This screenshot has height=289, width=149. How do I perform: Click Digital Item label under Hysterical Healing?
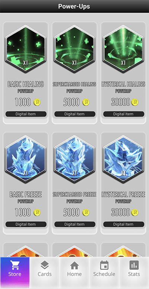pyautogui.click(x=123, y=114)
